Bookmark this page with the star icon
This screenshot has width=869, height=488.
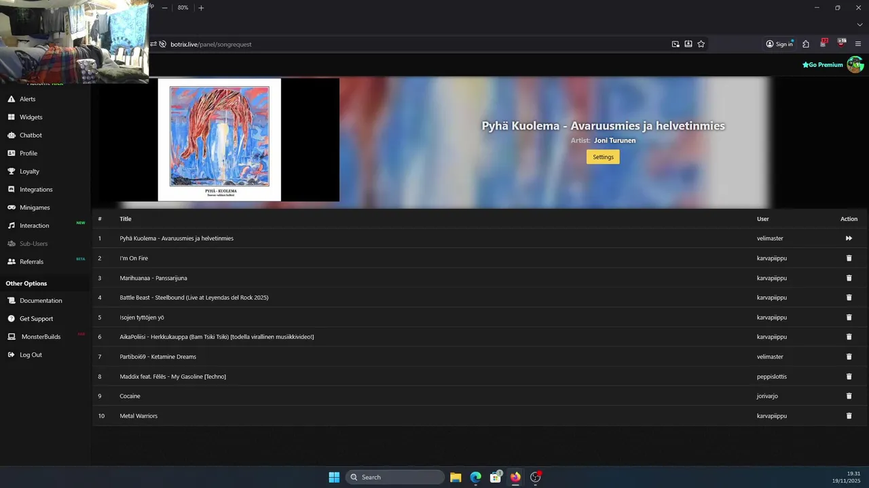coord(701,44)
